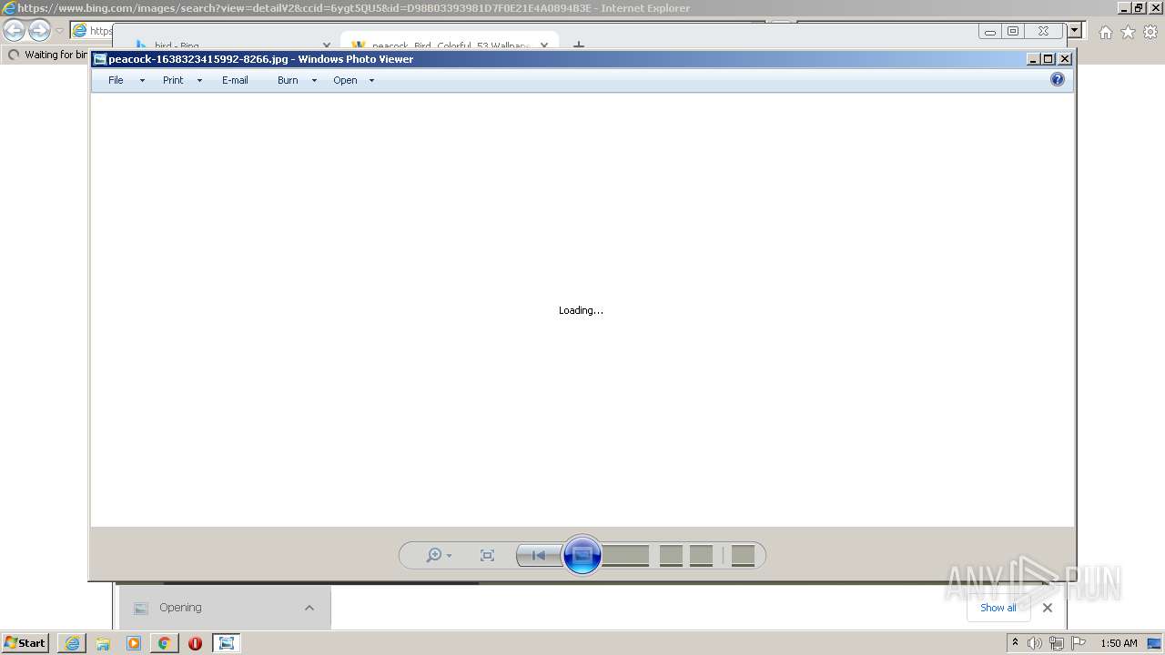Maximize the Windows Photo Viewer window

point(1048,59)
